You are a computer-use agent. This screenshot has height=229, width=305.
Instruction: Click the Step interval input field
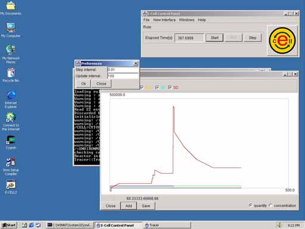[x=123, y=70]
